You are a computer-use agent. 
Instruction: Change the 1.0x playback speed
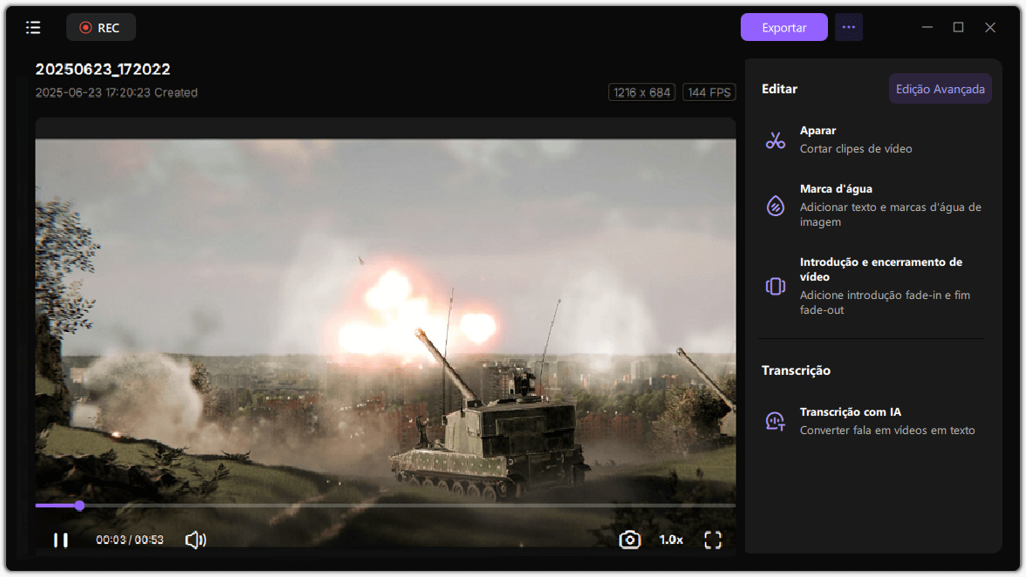pos(671,540)
